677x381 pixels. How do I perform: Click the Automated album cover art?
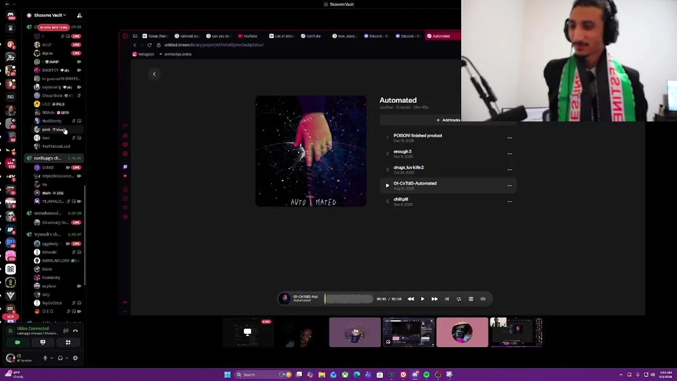(x=311, y=151)
